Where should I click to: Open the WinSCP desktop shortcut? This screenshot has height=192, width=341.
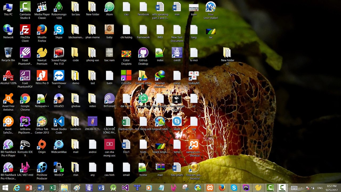pos(59,169)
